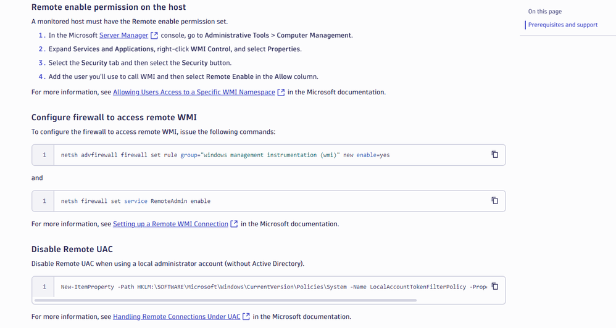Image resolution: width=616 pixels, height=328 pixels.
Task: Click the horizontal scrollbar under New-ItemProperty code
Action: pyautogui.click(x=225, y=300)
